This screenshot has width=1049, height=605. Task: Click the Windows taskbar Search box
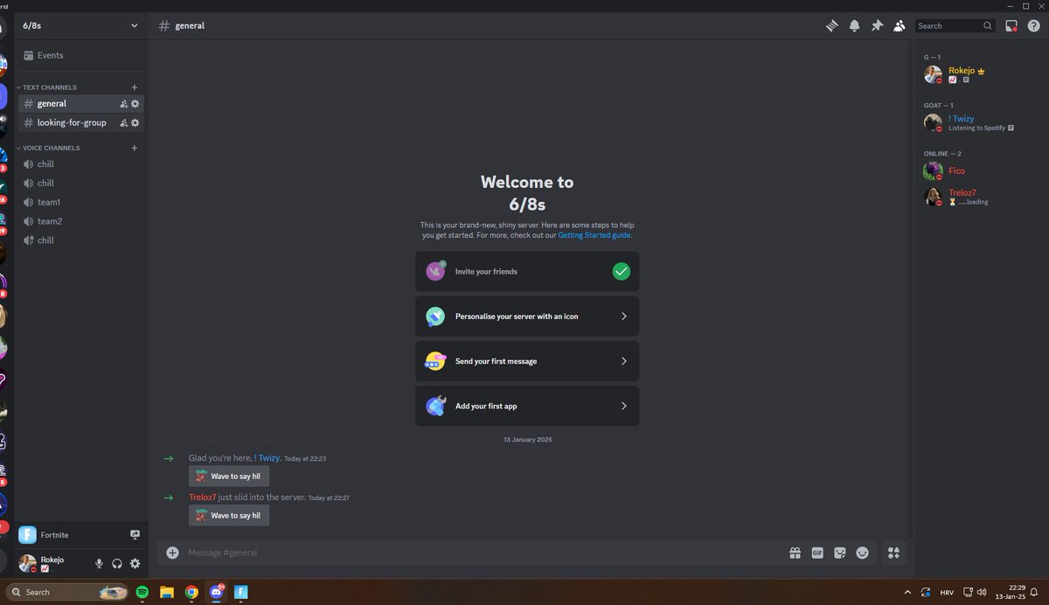67,592
